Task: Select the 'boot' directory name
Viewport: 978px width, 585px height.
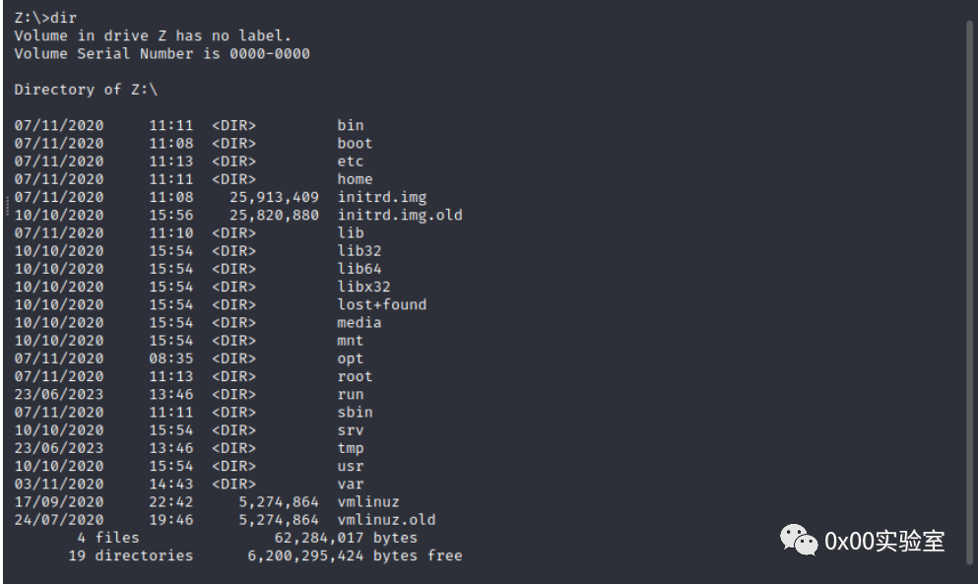Action: (355, 144)
